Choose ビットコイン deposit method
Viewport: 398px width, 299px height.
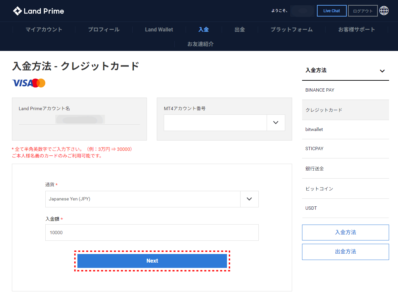point(345,189)
